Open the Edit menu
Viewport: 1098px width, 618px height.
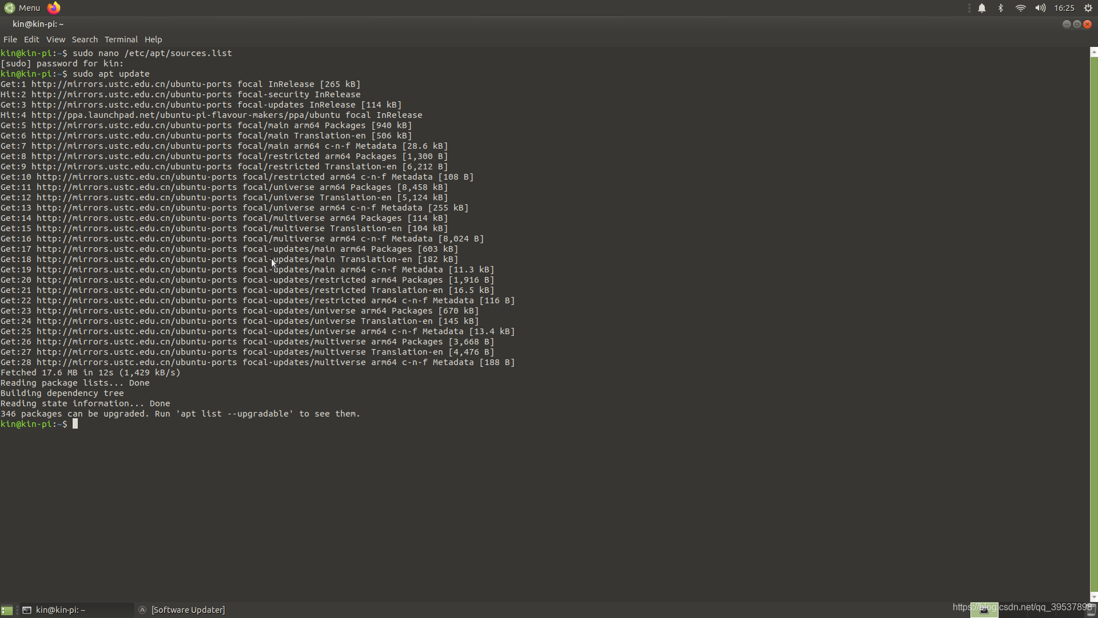coord(31,39)
